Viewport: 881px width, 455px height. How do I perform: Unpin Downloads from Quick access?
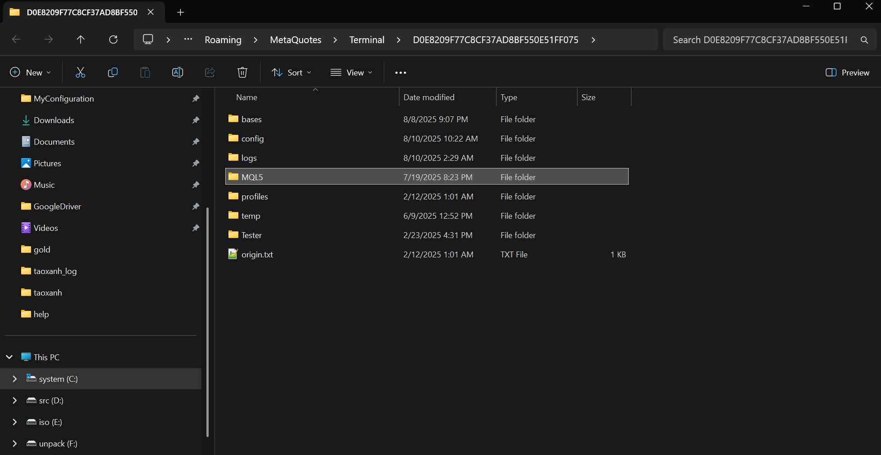(196, 120)
